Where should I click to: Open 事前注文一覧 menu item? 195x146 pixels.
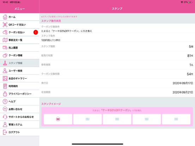coord(20,40)
